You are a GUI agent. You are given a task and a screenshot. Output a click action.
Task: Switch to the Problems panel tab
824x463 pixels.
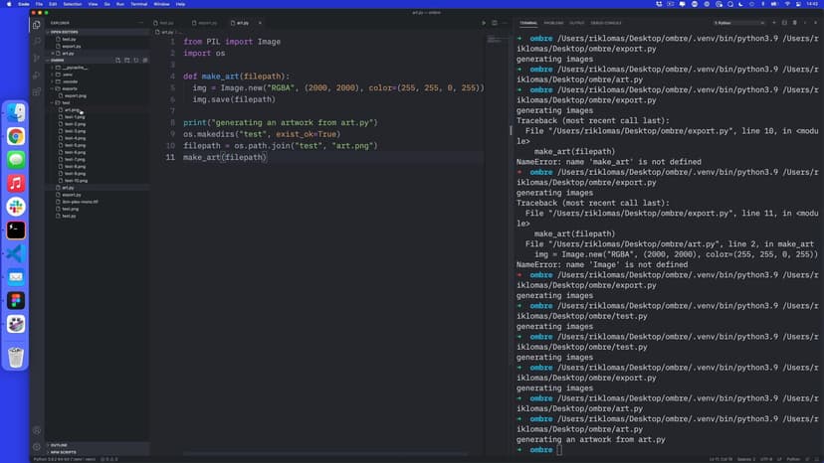pos(552,22)
